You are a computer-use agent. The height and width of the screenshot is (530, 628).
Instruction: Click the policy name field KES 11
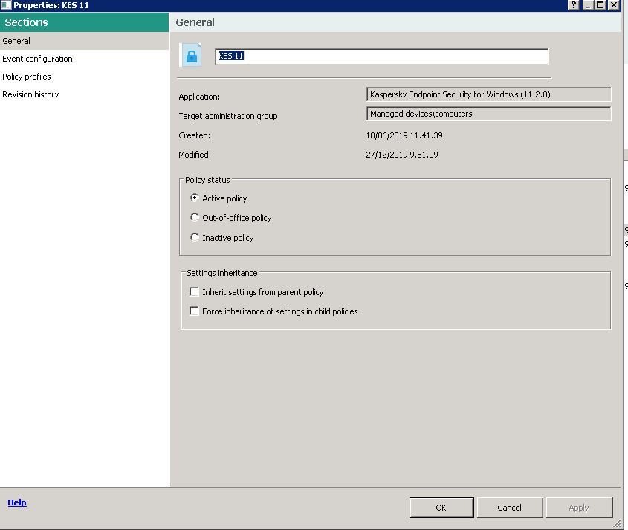[x=382, y=56]
